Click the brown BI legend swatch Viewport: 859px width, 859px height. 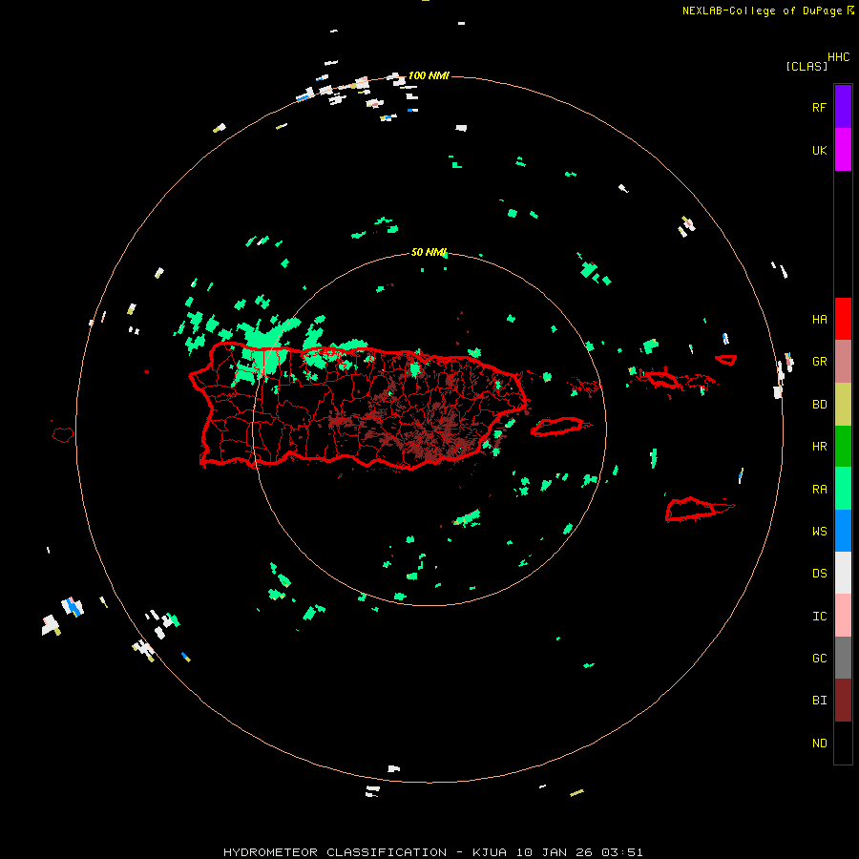843,701
